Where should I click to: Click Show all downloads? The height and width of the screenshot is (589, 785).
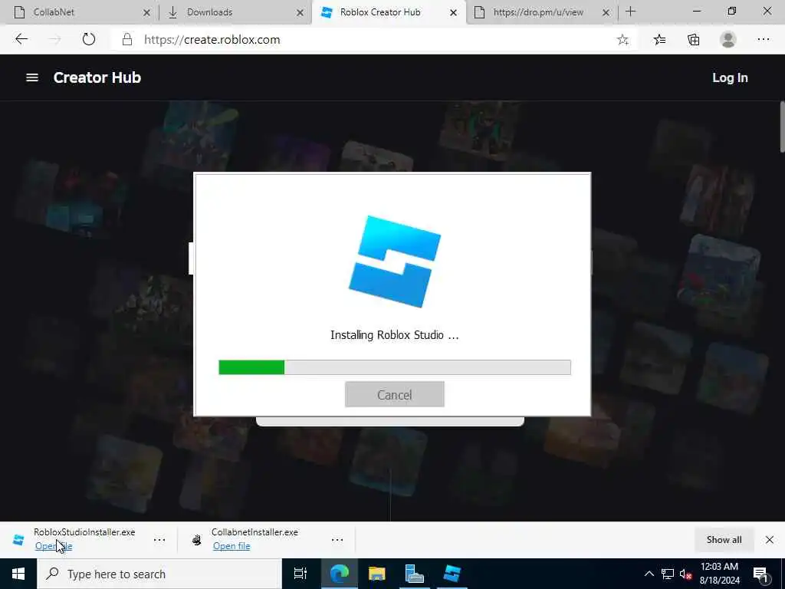tap(724, 539)
